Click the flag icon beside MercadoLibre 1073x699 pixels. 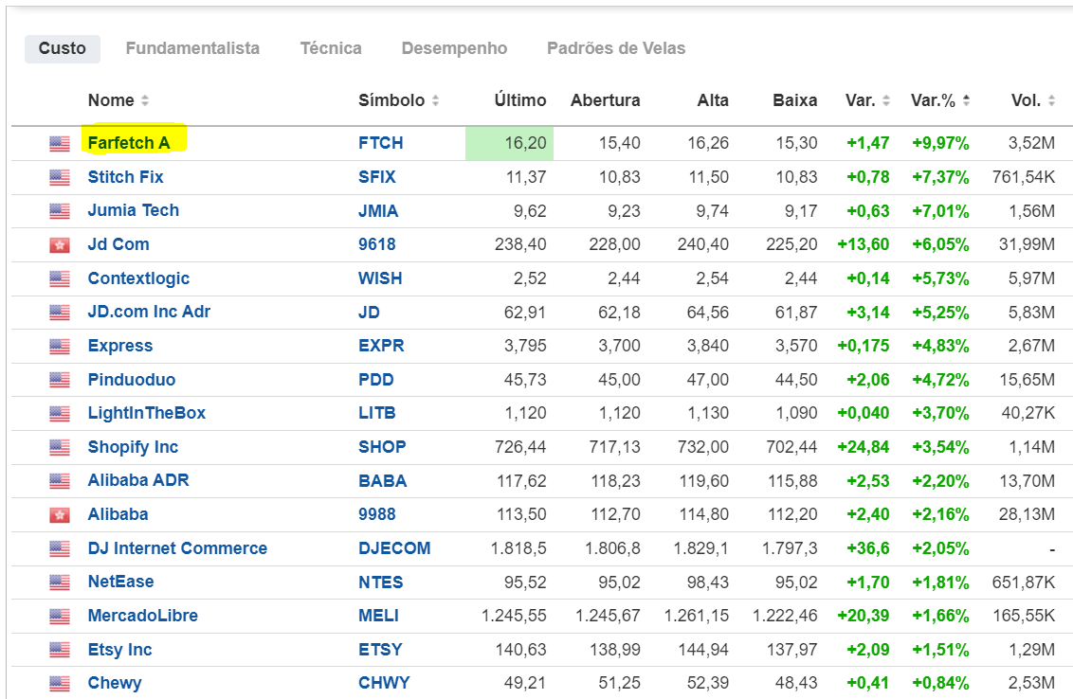60,617
